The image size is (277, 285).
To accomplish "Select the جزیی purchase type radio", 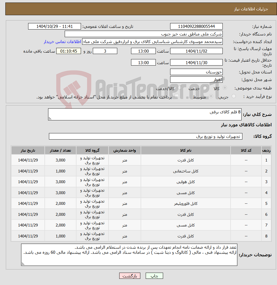I will (x=234, y=96).
